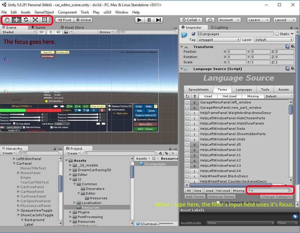
Task: Toggle 2D scene view
Action: pos(41,32)
